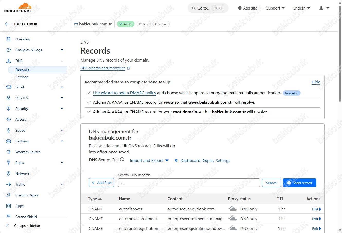Click the Speed lightning bolt icon
The height and width of the screenshot is (233, 342).
pyautogui.click(x=8, y=130)
